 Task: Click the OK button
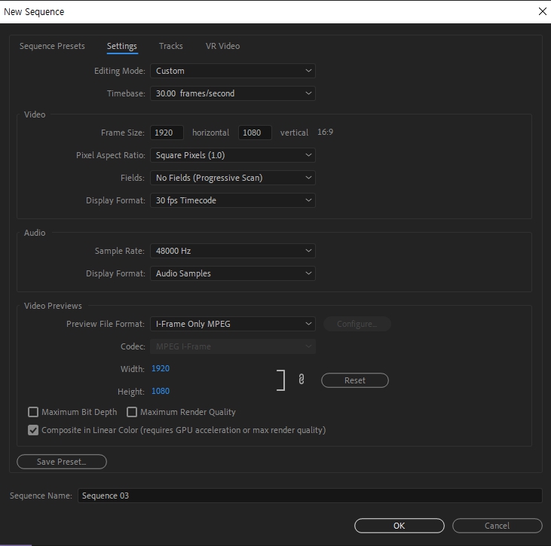[x=399, y=526]
